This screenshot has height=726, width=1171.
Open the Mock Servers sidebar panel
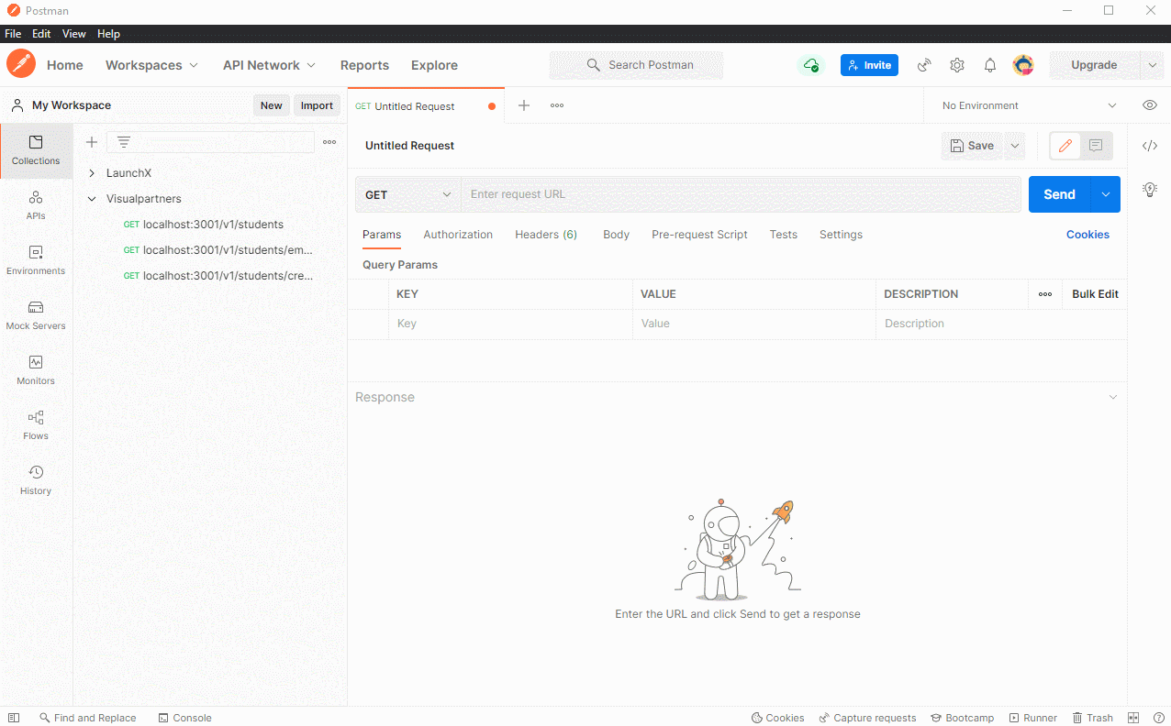coord(36,316)
